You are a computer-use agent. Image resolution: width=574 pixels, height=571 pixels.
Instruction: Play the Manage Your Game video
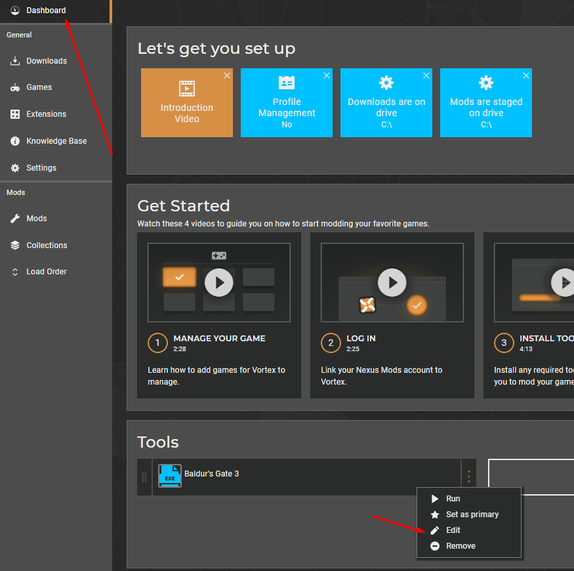[x=219, y=282]
